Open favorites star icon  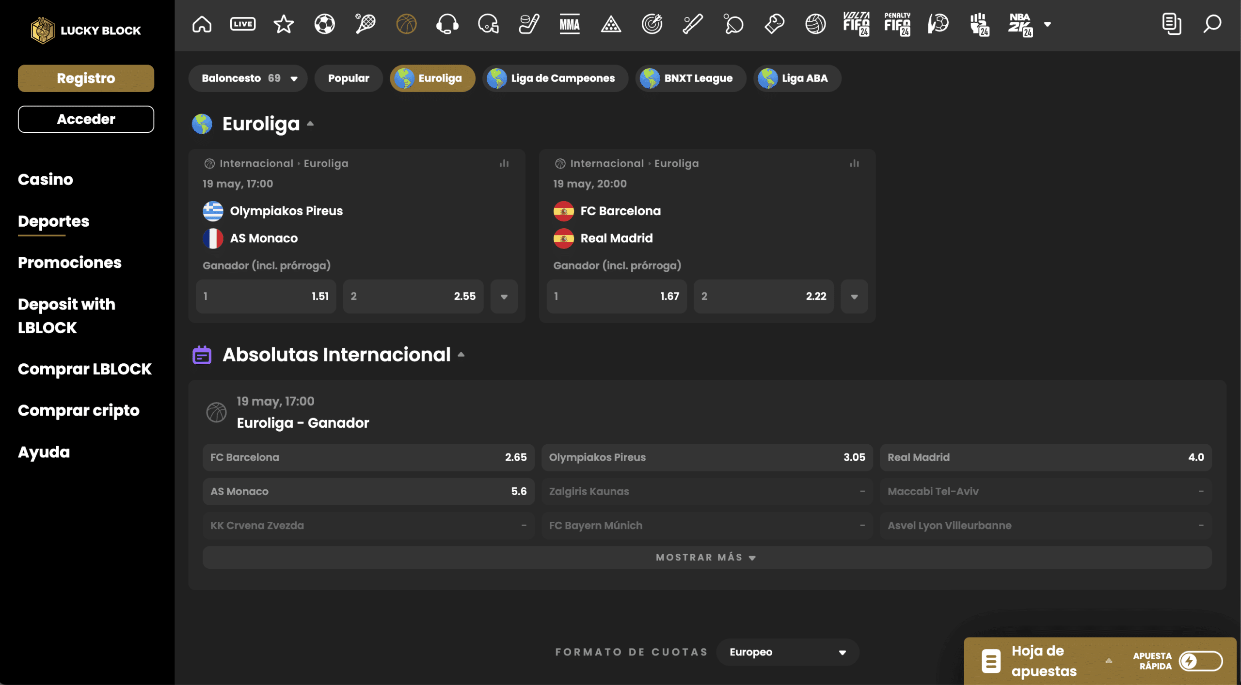click(x=284, y=24)
